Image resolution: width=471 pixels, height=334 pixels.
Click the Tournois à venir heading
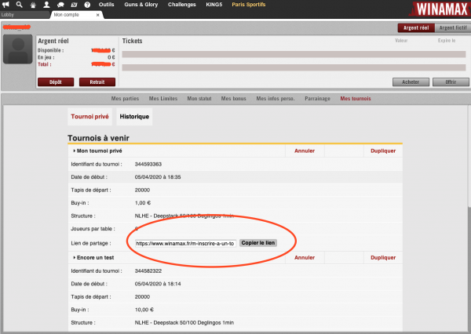coord(98,138)
